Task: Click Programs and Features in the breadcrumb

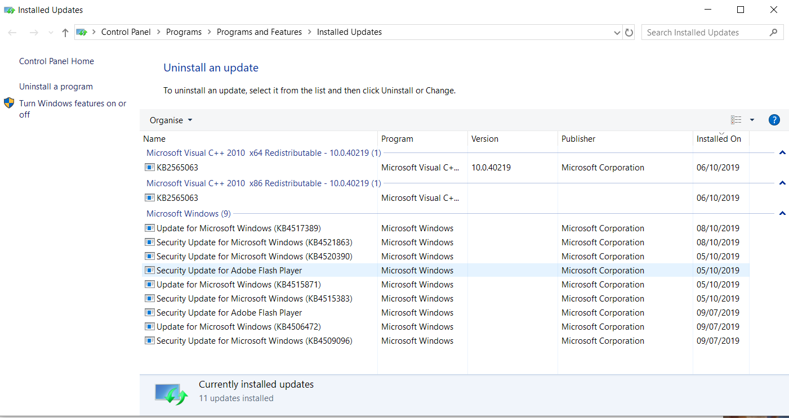Action: pyautogui.click(x=259, y=32)
